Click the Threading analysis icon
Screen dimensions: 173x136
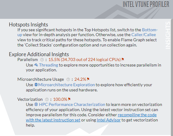tap(36, 65)
